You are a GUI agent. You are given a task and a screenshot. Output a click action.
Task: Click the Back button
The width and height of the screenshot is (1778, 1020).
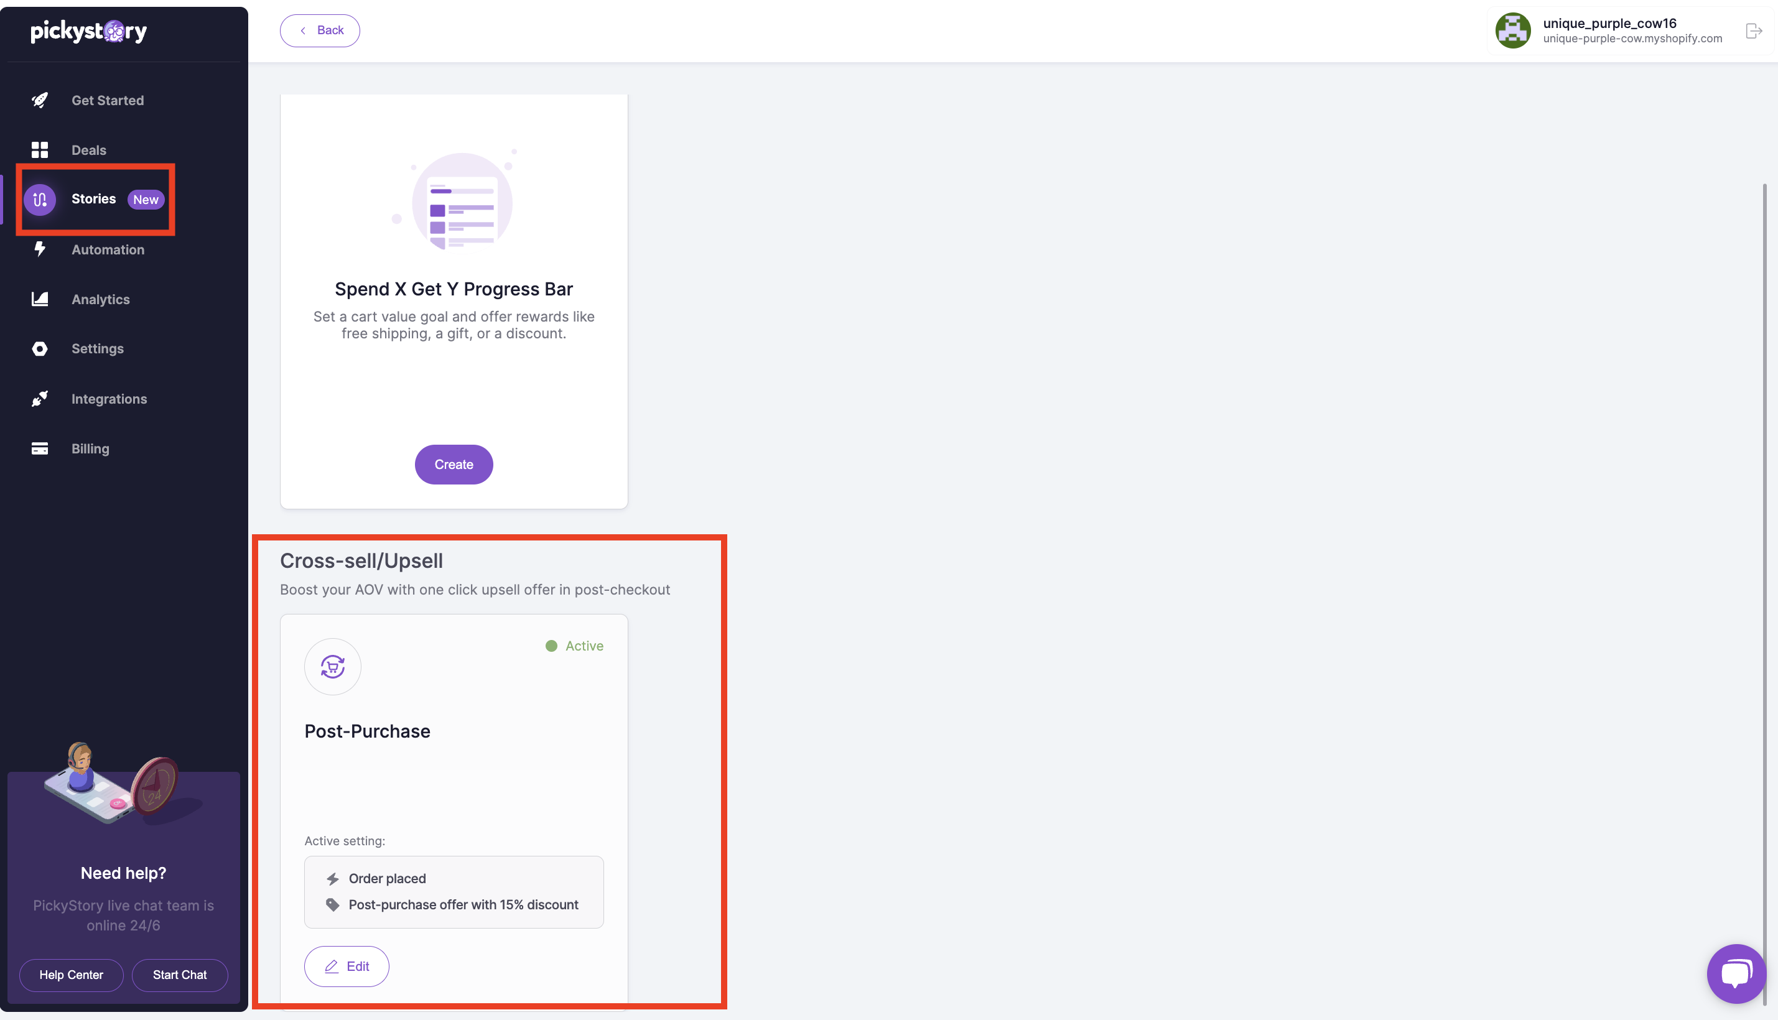pyautogui.click(x=320, y=30)
